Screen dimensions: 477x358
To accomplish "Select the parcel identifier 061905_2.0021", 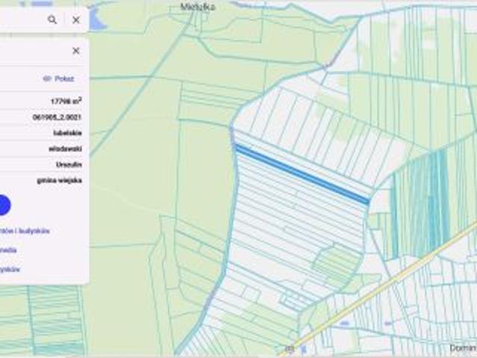I will pos(57,117).
